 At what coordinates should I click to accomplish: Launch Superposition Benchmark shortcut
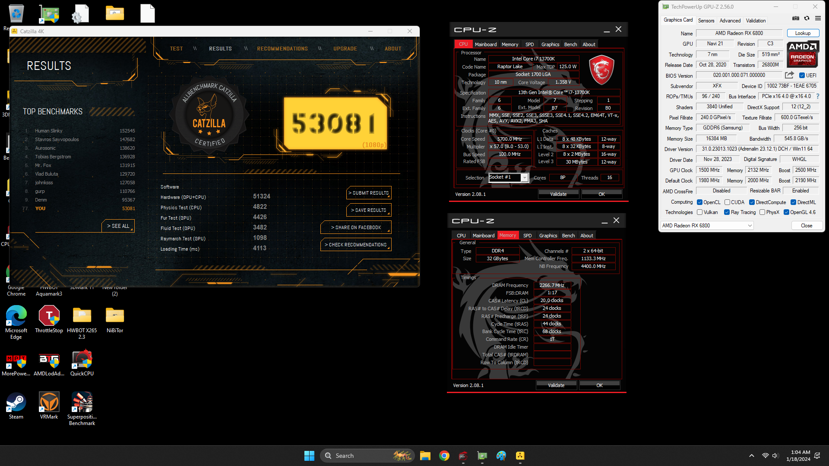coord(82,409)
